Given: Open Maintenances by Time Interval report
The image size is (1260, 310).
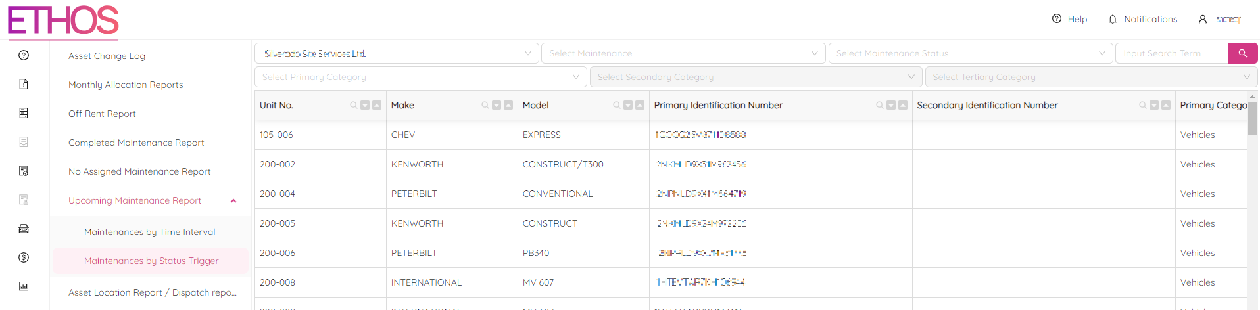Looking at the screenshot, I should (149, 232).
